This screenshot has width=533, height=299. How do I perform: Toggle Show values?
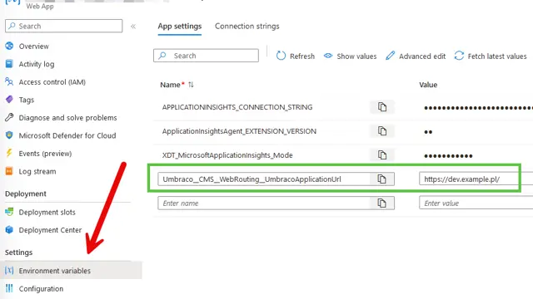[350, 56]
